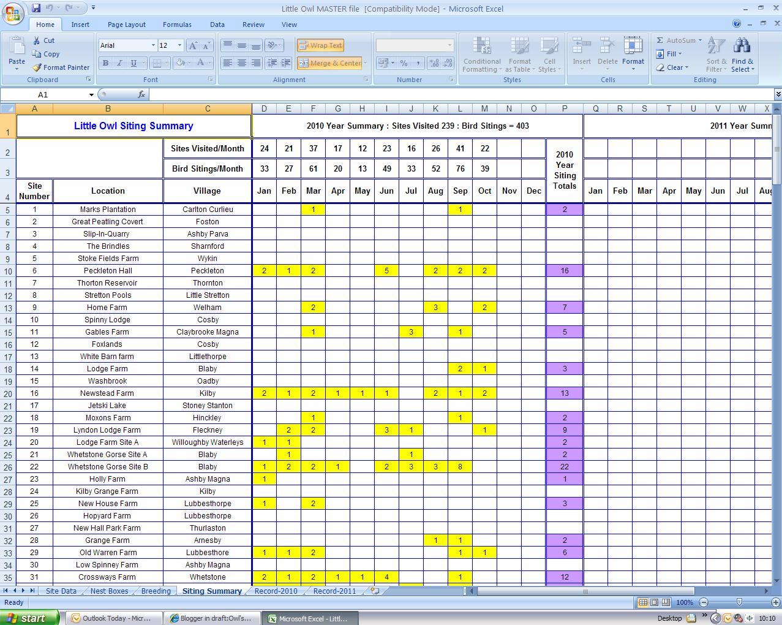
Task: Toggle Bold formatting
Action: (105, 63)
